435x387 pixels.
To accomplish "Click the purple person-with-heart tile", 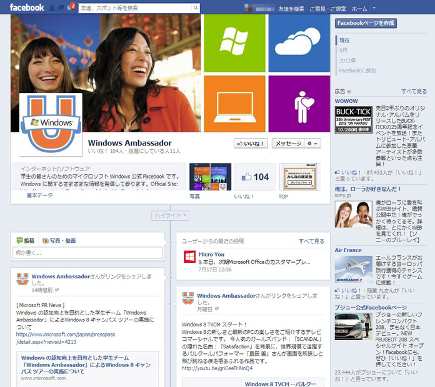I will (x=299, y=104).
